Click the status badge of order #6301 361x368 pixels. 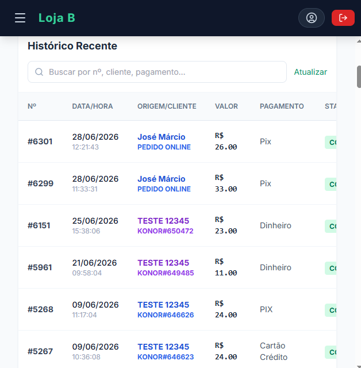(x=331, y=142)
